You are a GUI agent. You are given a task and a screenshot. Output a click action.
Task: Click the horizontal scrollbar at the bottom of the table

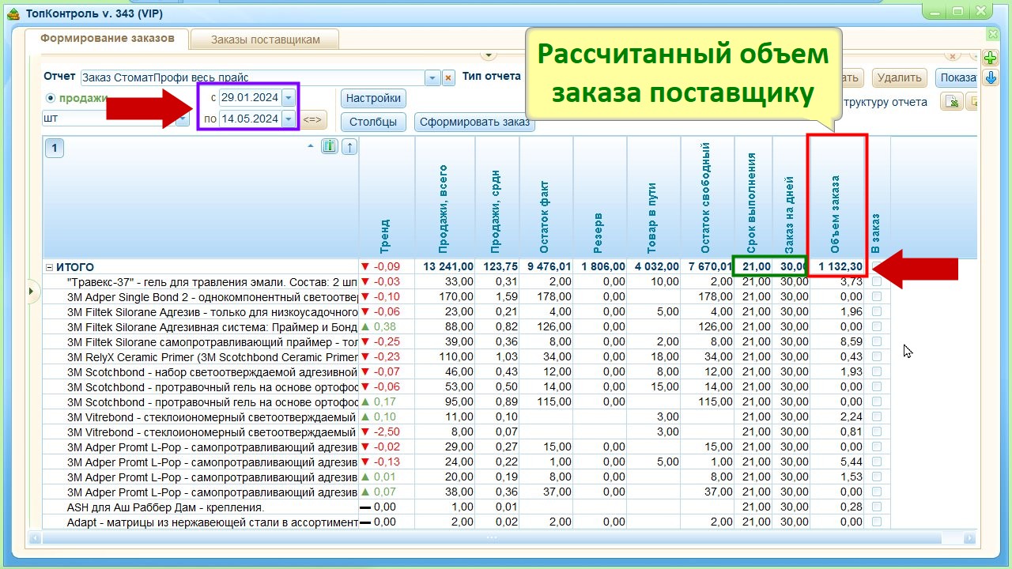491,537
